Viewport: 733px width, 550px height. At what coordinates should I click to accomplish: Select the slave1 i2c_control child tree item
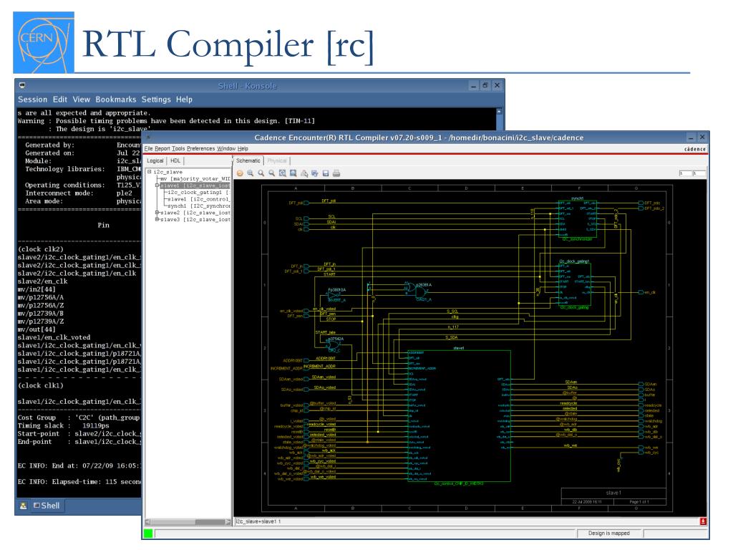199,199
